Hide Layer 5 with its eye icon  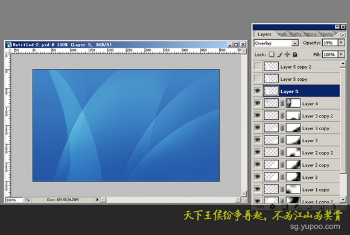coord(257,91)
